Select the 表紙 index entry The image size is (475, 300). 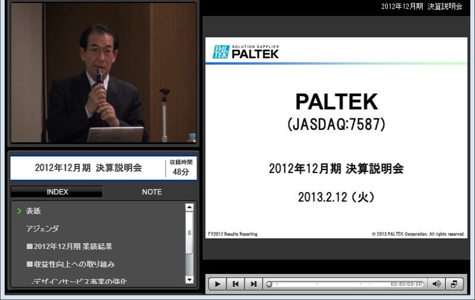coord(33,211)
